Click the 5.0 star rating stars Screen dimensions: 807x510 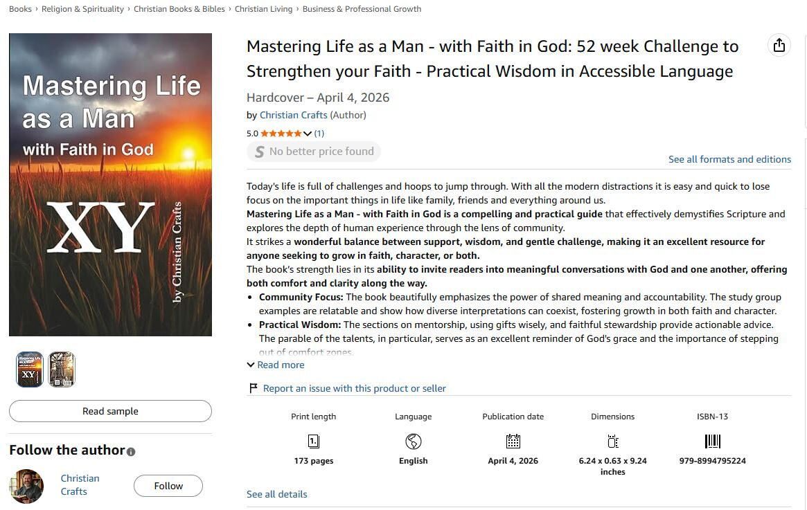point(282,133)
